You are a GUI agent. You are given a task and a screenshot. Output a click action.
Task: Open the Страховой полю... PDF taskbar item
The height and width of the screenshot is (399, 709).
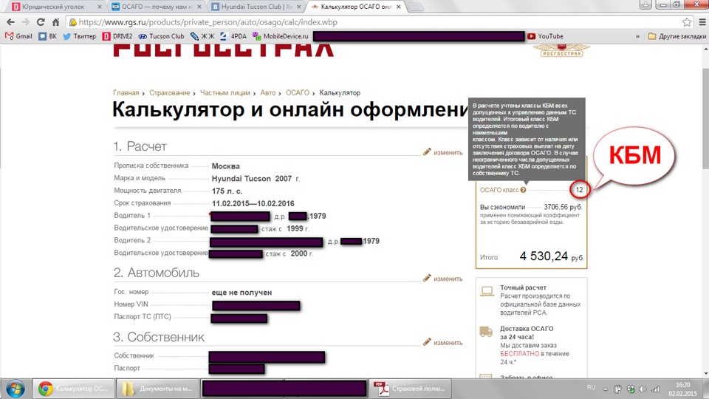(x=411, y=389)
